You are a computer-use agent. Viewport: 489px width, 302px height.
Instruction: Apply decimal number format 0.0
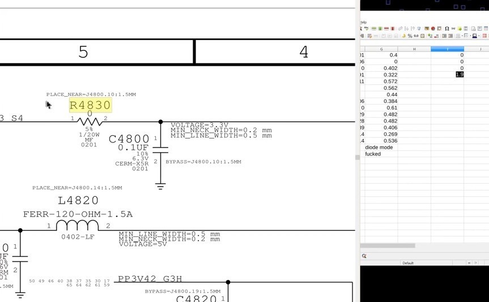coord(416,36)
